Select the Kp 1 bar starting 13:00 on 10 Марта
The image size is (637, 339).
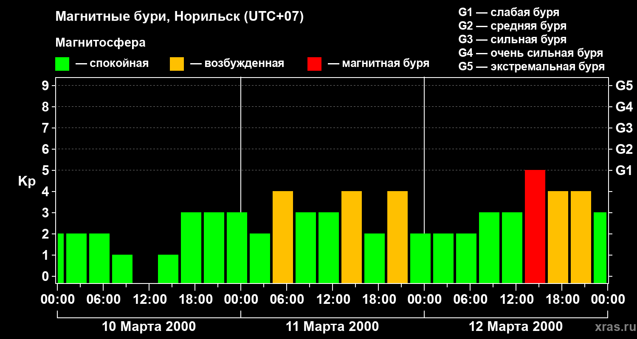pos(168,269)
